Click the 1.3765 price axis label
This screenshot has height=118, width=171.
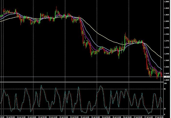[x=167, y=34]
